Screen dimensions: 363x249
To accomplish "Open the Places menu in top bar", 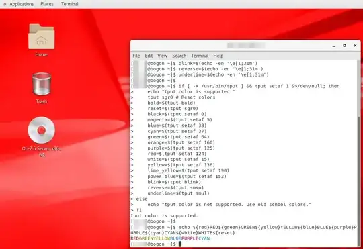I will tap(47, 4).
